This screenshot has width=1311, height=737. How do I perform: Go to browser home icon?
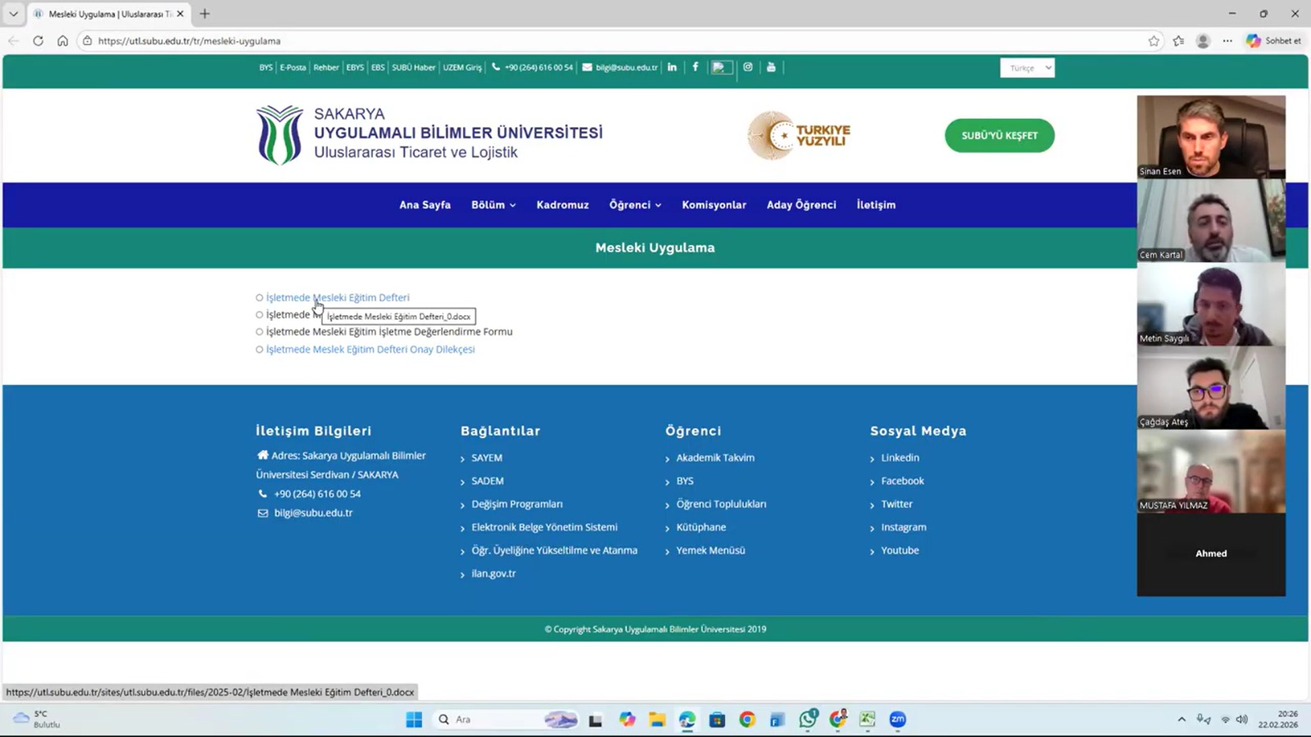tap(62, 41)
